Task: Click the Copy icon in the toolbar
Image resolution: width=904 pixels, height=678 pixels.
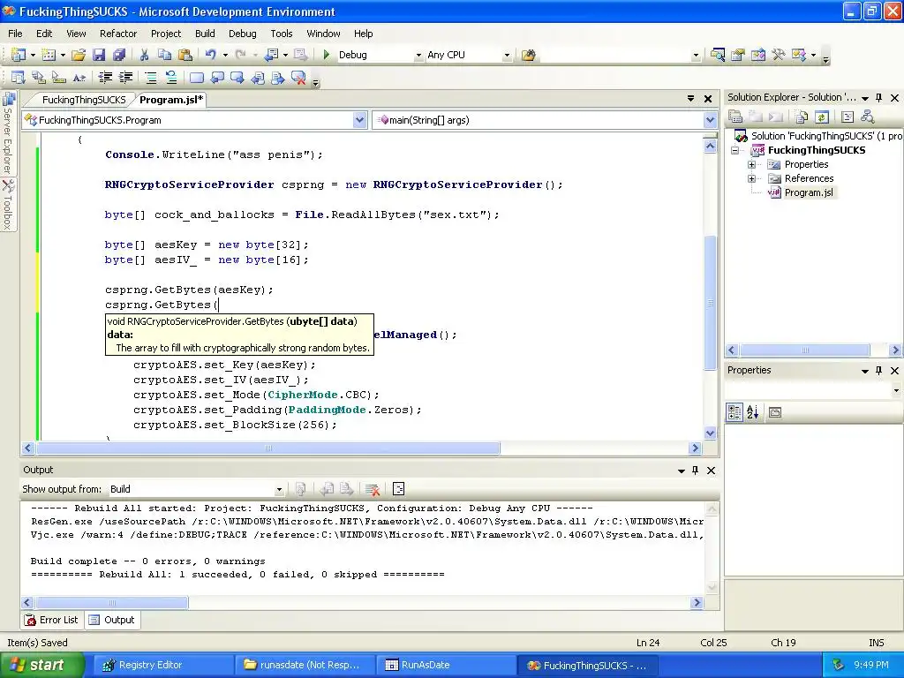Action: (x=164, y=55)
